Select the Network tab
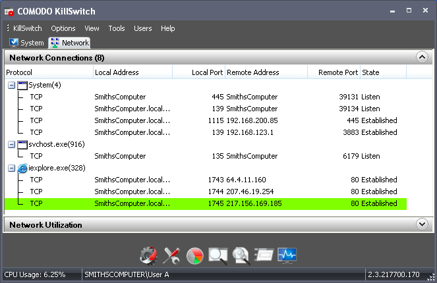 point(69,43)
